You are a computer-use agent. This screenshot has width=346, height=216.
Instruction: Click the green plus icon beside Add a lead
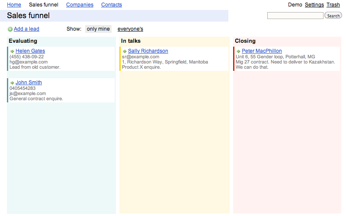pyautogui.click(x=10, y=29)
